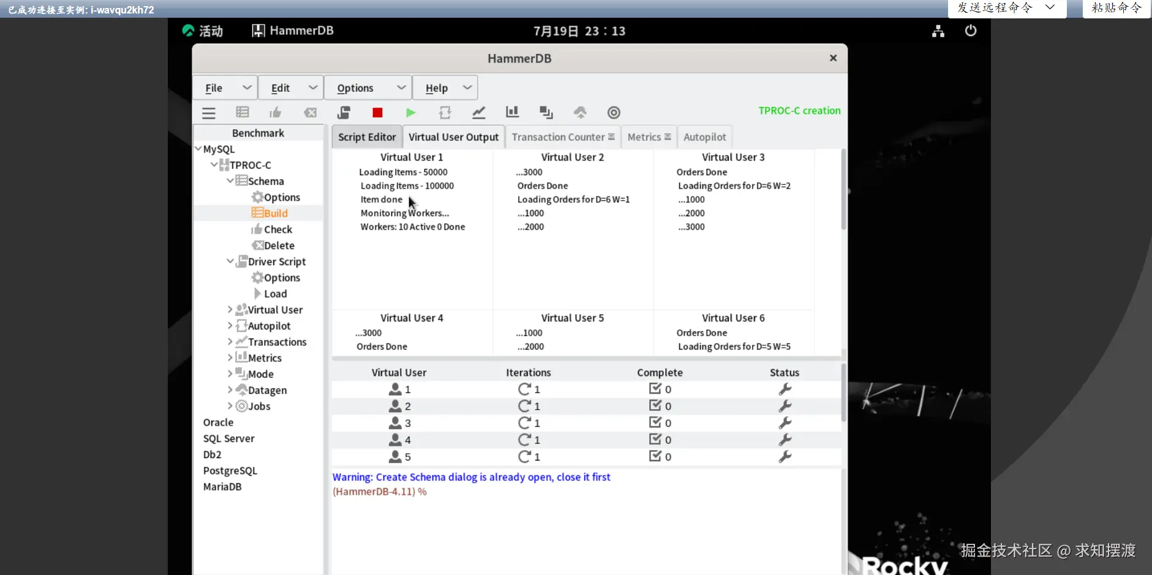
Task: Select Options under the Driver Script node
Action: point(282,278)
